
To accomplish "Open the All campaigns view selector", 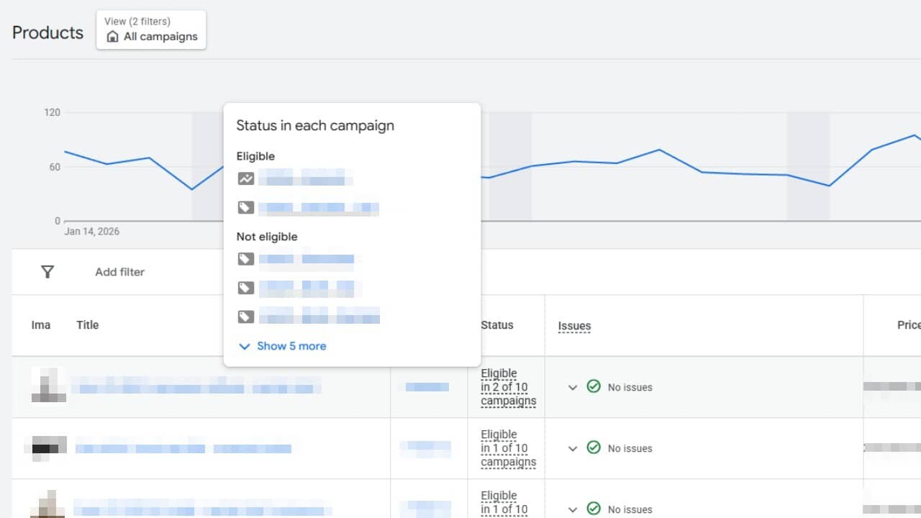I will [x=151, y=30].
